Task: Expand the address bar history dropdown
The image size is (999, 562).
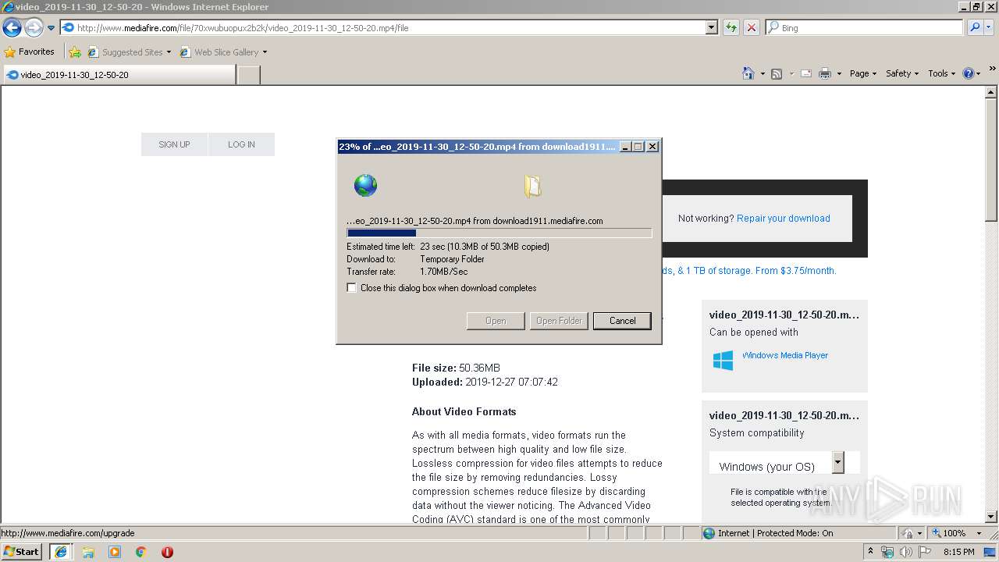Action: click(x=711, y=27)
